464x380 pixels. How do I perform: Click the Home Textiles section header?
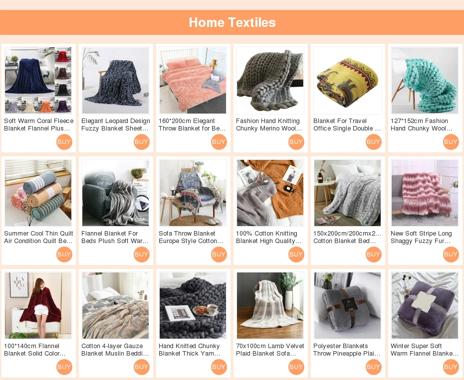pos(232,22)
